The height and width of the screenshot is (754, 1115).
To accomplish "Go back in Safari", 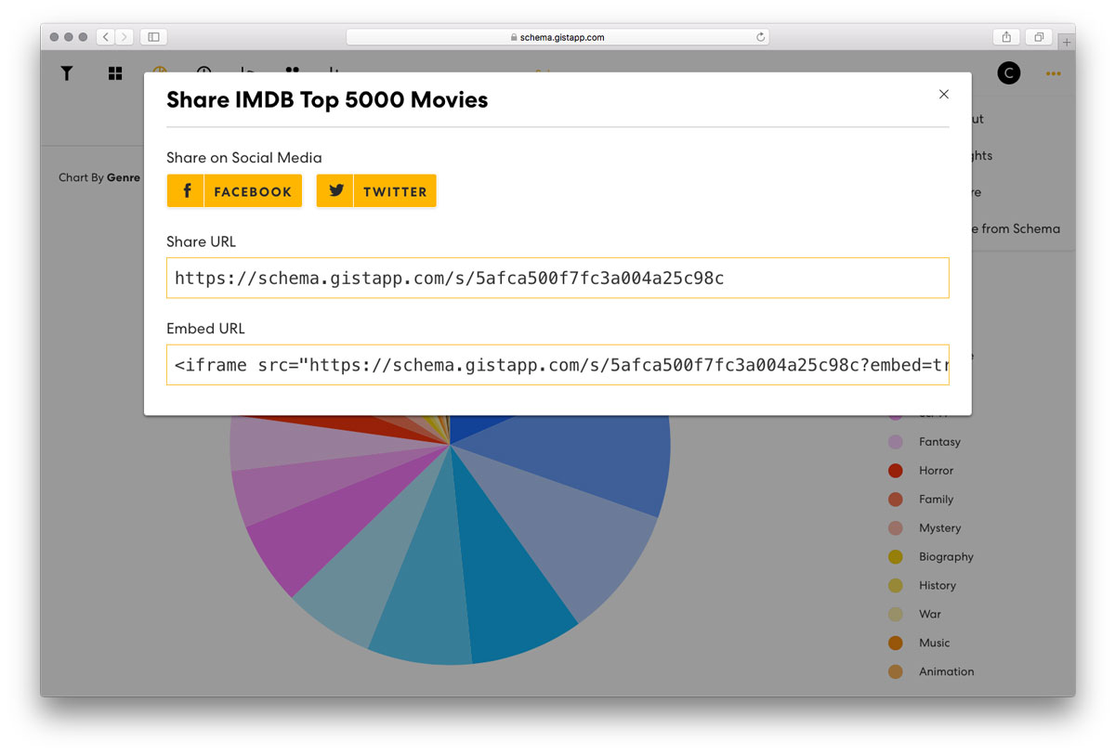I will pos(105,37).
